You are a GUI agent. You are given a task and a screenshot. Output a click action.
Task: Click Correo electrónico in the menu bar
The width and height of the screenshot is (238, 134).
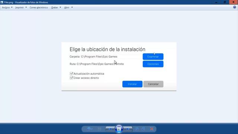39,7
